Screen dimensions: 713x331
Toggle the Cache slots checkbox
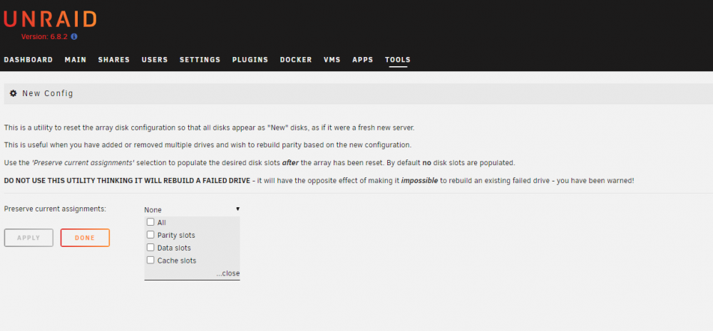point(150,261)
